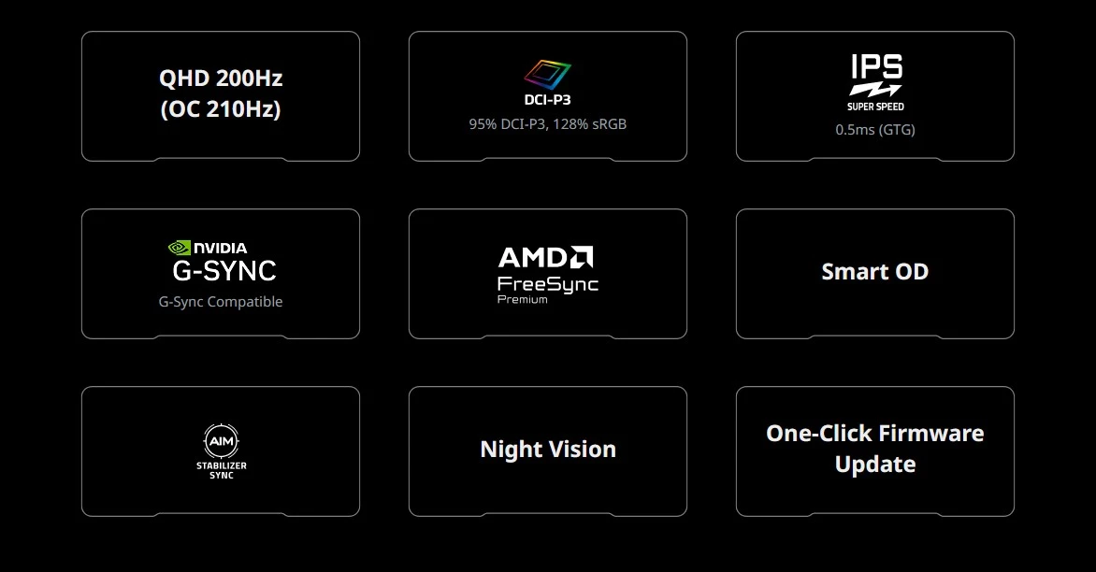
Task: Click the AIM crosshair circle icon
Action: point(221,440)
